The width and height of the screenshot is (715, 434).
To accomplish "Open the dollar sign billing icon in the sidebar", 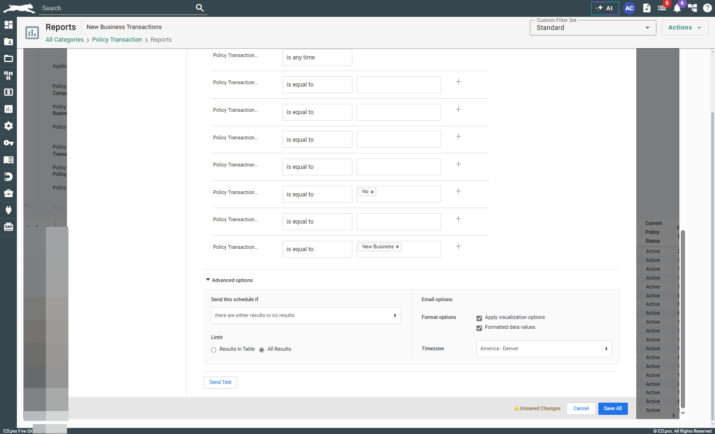I will (x=8, y=92).
